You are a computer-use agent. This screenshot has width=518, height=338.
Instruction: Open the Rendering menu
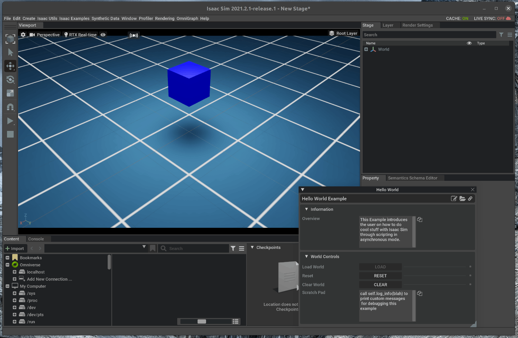click(x=165, y=18)
